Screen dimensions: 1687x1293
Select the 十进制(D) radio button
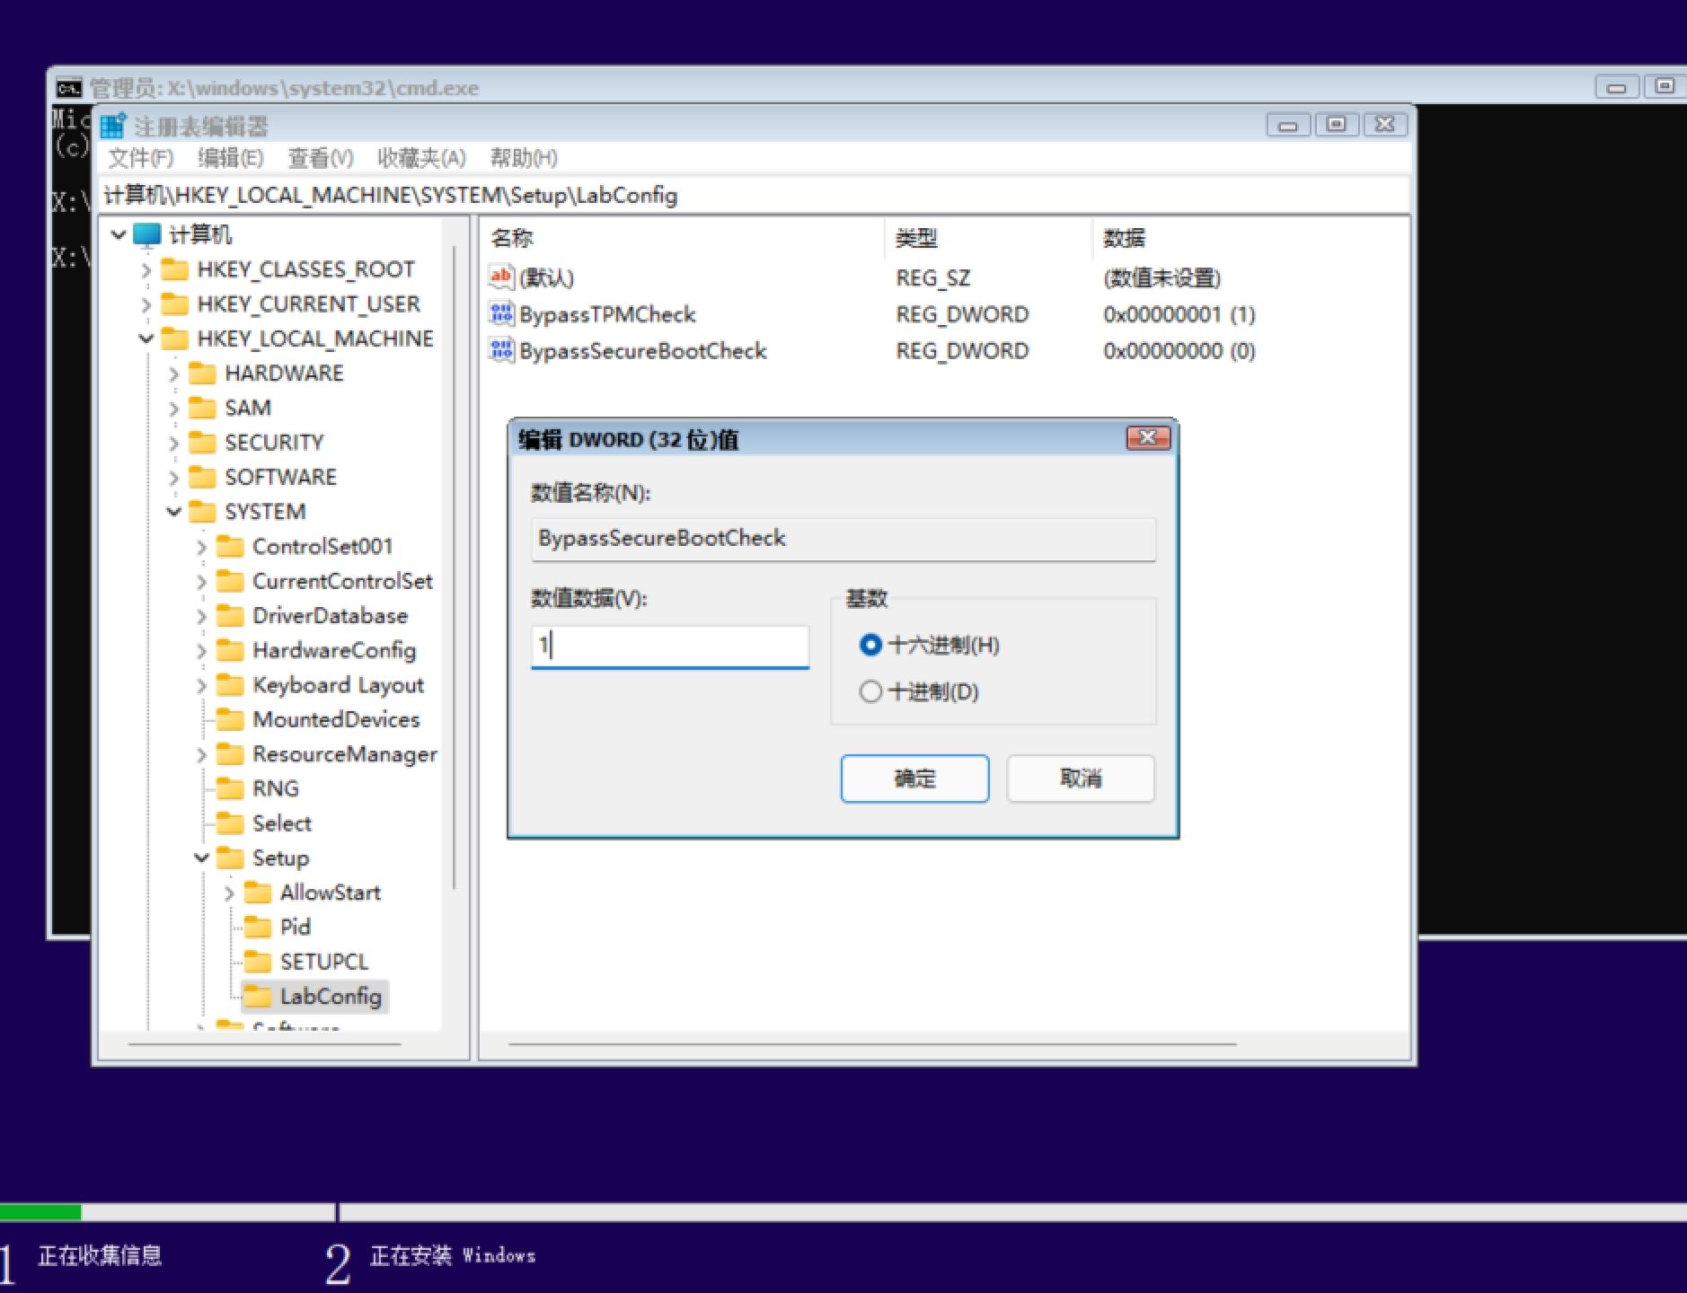click(x=870, y=691)
